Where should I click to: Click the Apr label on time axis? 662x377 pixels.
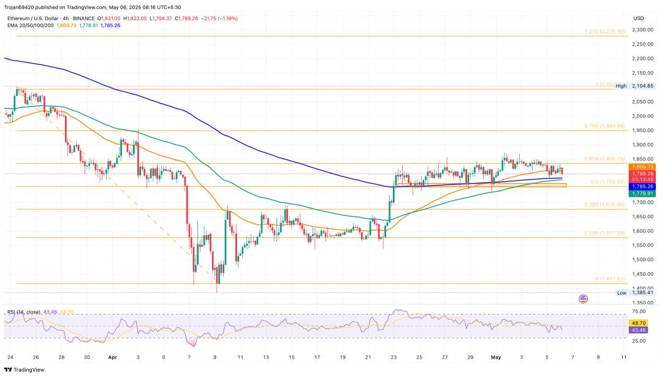point(112,357)
